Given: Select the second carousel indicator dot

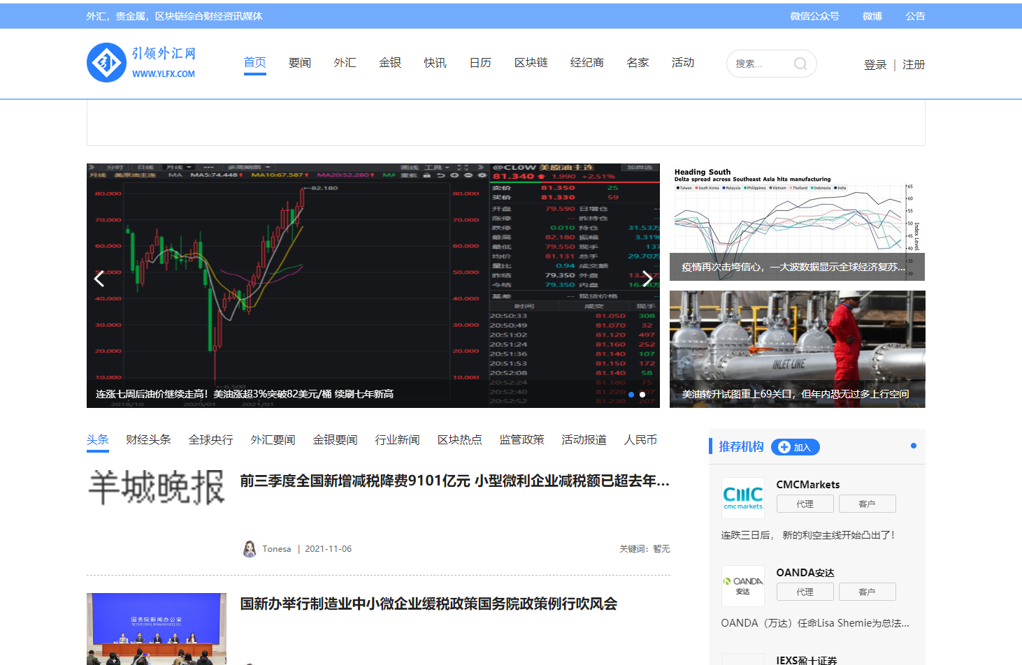Looking at the screenshot, I should (x=642, y=395).
